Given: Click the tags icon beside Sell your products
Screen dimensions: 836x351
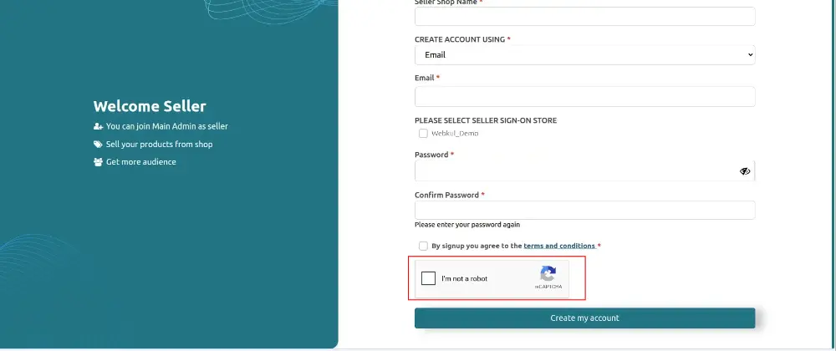Looking at the screenshot, I should click(x=98, y=145).
